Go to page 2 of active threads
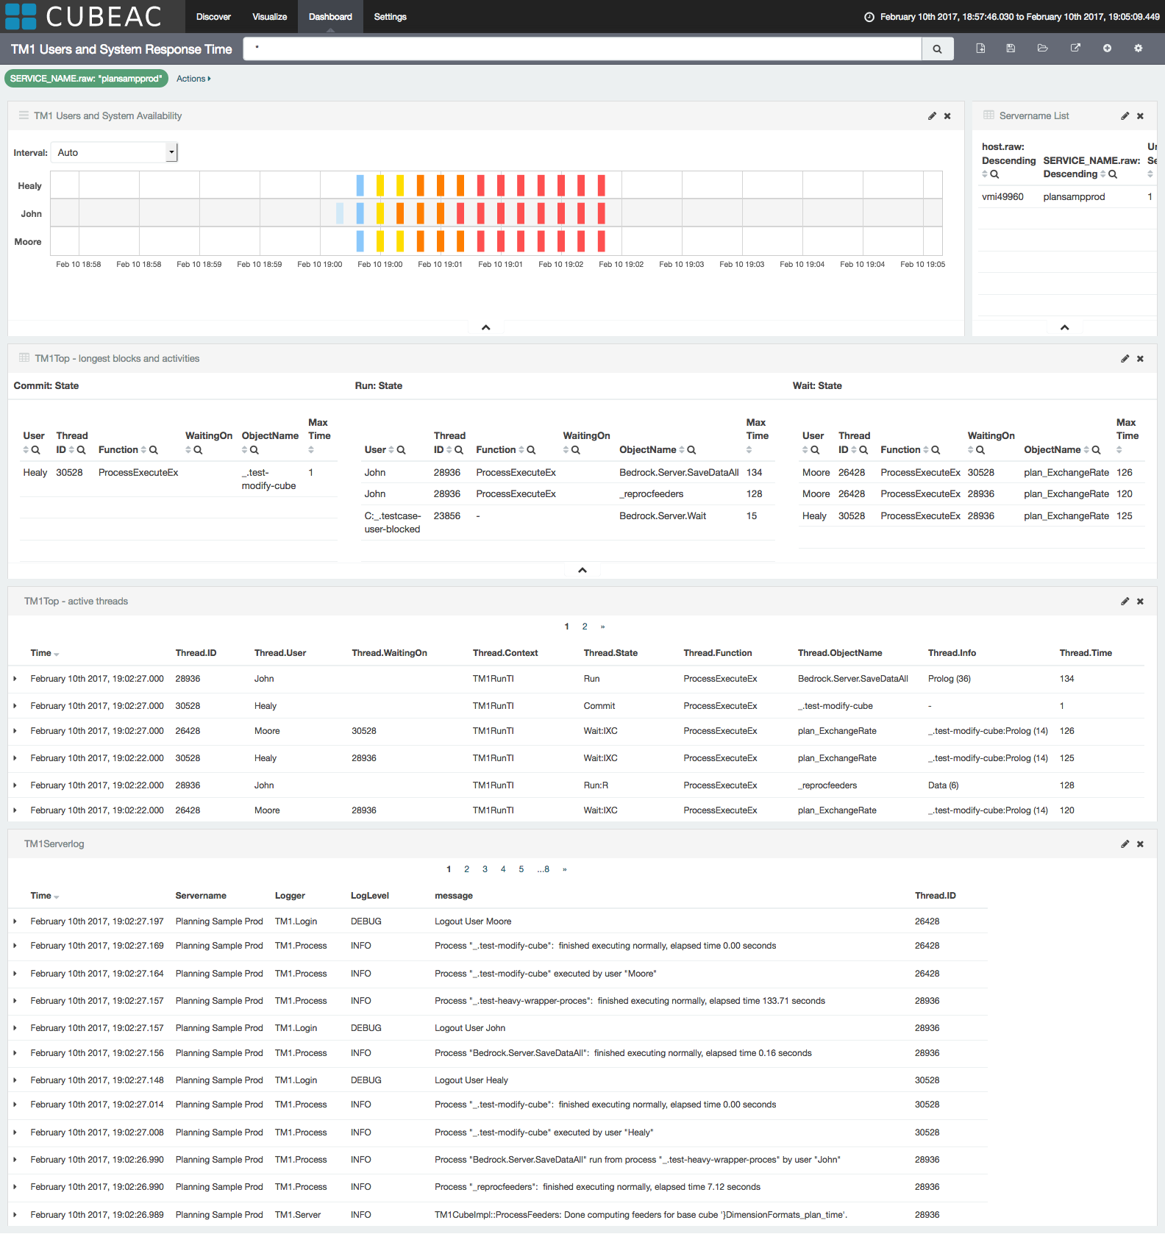The height and width of the screenshot is (1234, 1165). [x=585, y=627]
